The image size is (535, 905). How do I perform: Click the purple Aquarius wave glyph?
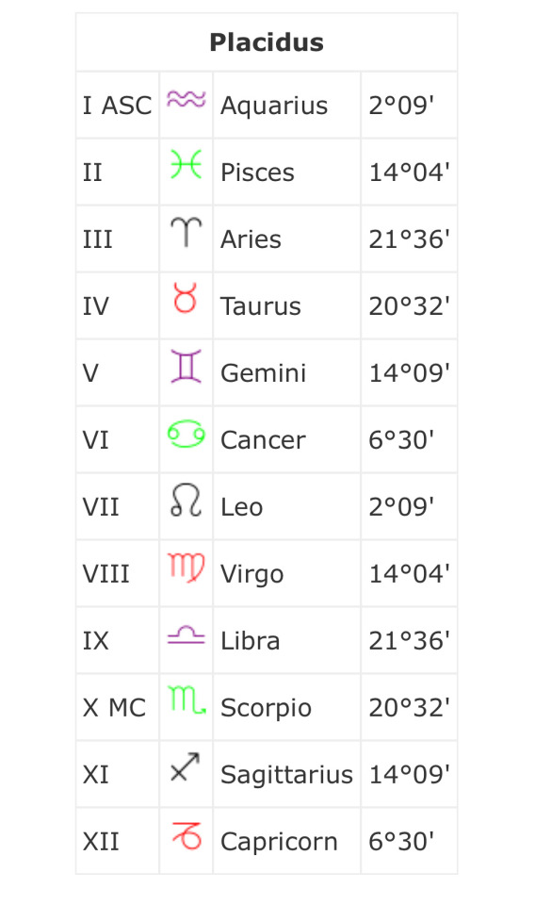click(x=186, y=99)
